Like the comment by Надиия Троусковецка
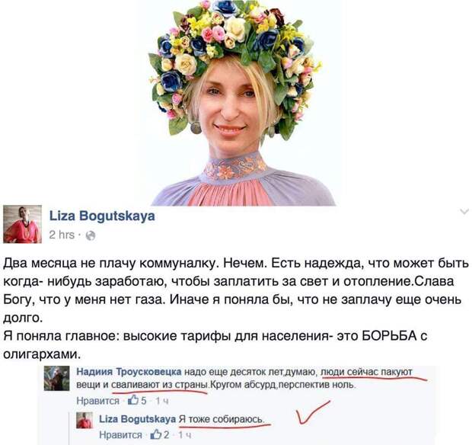The height and width of the screenshot is (445, 472). 98,401
